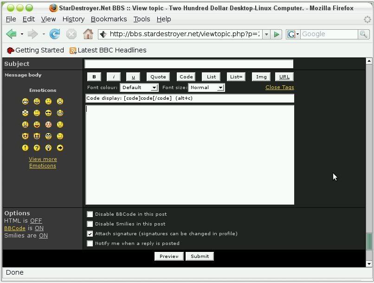374x283 pixels.
Task: Click the B bold BBCode button
Action: 94,77
